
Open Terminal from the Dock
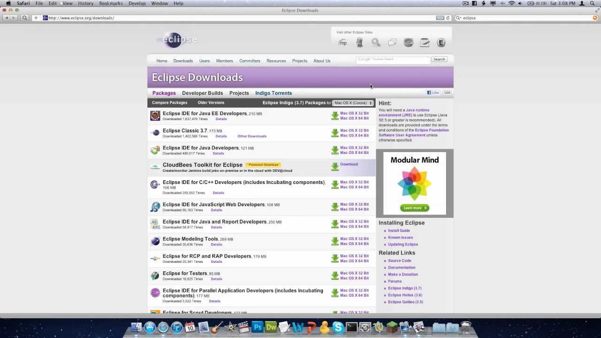pos(352,327)
